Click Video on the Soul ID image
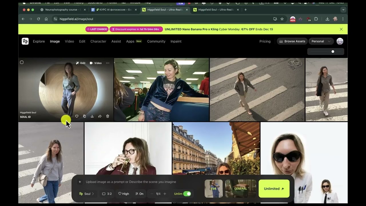The height and width of the screenshot is (206, 366). click(x=96, y=63)
